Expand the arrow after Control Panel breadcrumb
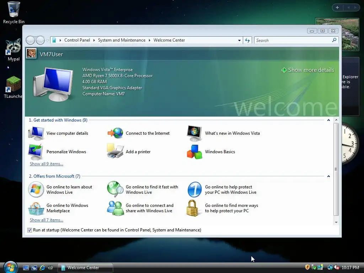The height and width of the screenshot is (273, 364). [x=94, y=41]
